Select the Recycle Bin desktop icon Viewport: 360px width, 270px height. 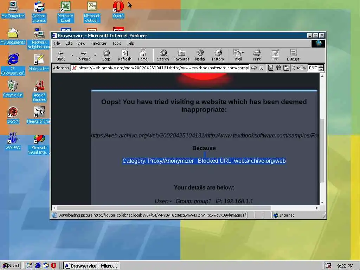pyautogui.click(x=13, y=89)
